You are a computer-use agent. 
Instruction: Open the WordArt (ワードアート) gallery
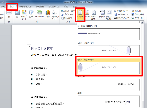pyautogui.click(x=121, y=14)
